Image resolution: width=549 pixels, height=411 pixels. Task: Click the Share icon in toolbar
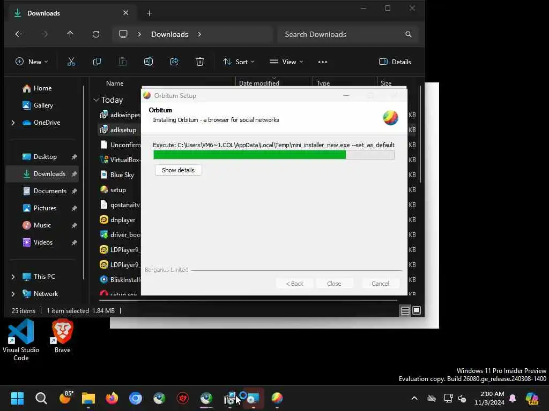point(174,62)
